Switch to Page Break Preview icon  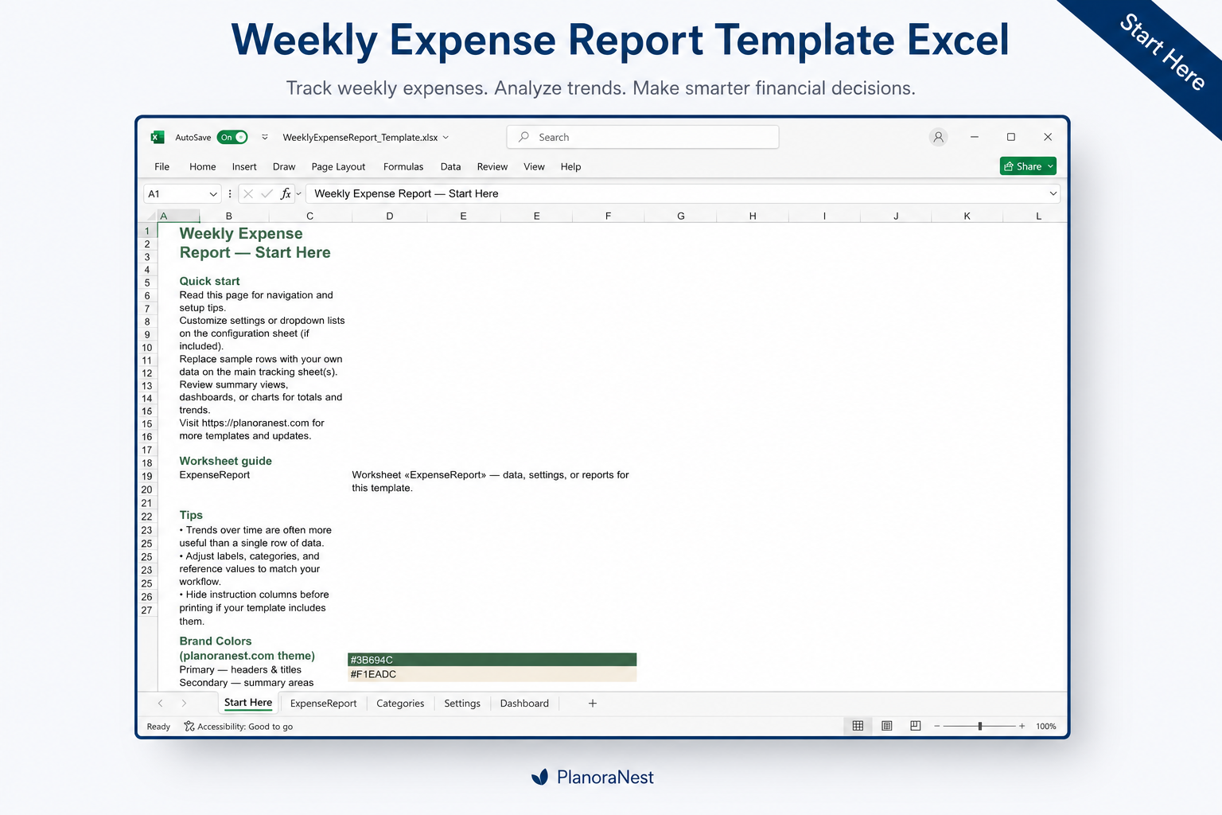click(x=916, y=726)
